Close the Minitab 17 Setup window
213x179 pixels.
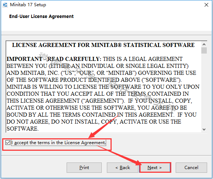click(x=206, y=5)
